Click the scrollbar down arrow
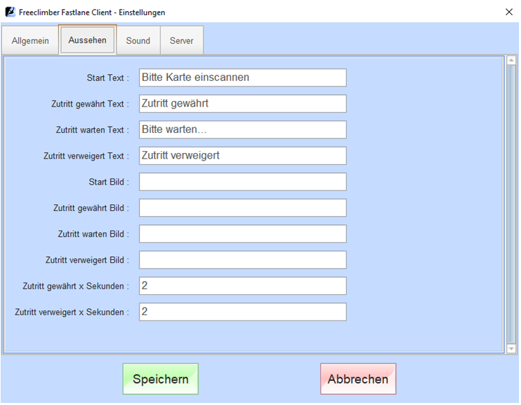This screenshot has height=405, width=521. (x=511, y=348)
